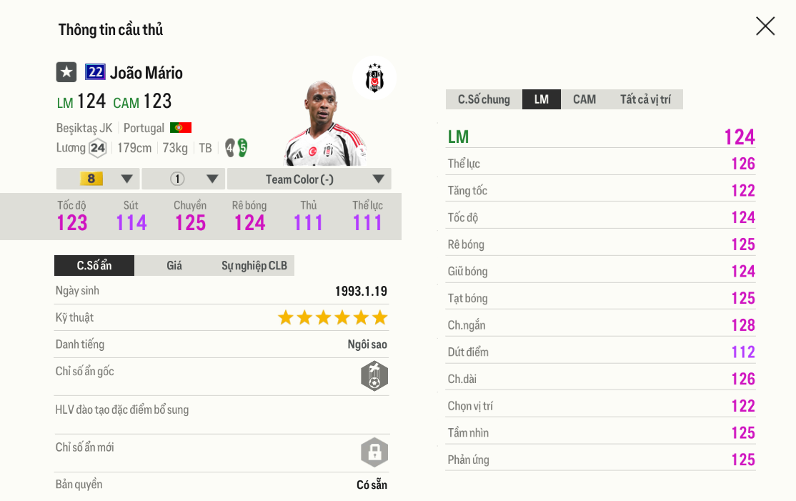Click the locked new hidden stat icon
796x501 pixels.
[374, 452]
